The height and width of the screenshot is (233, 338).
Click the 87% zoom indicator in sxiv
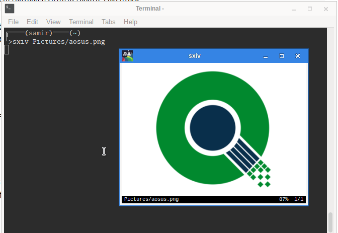point(284,199)
